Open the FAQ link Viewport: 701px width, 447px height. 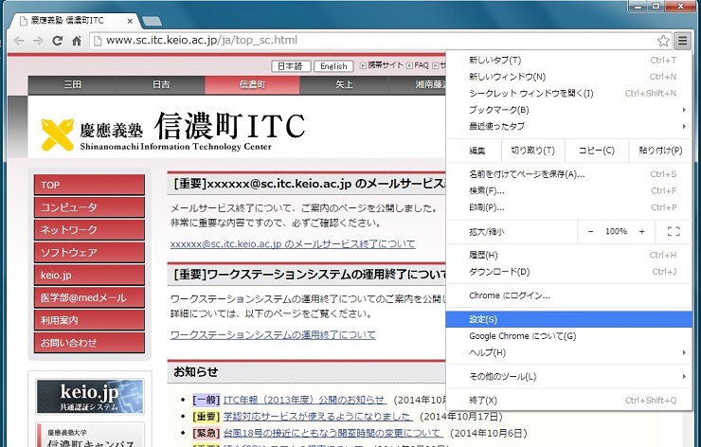(418, 65)
